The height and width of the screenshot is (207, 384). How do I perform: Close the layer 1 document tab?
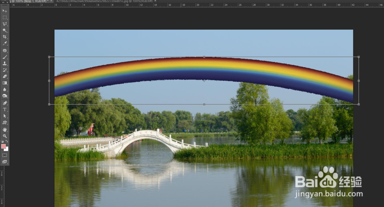click(x=51, y=1)
